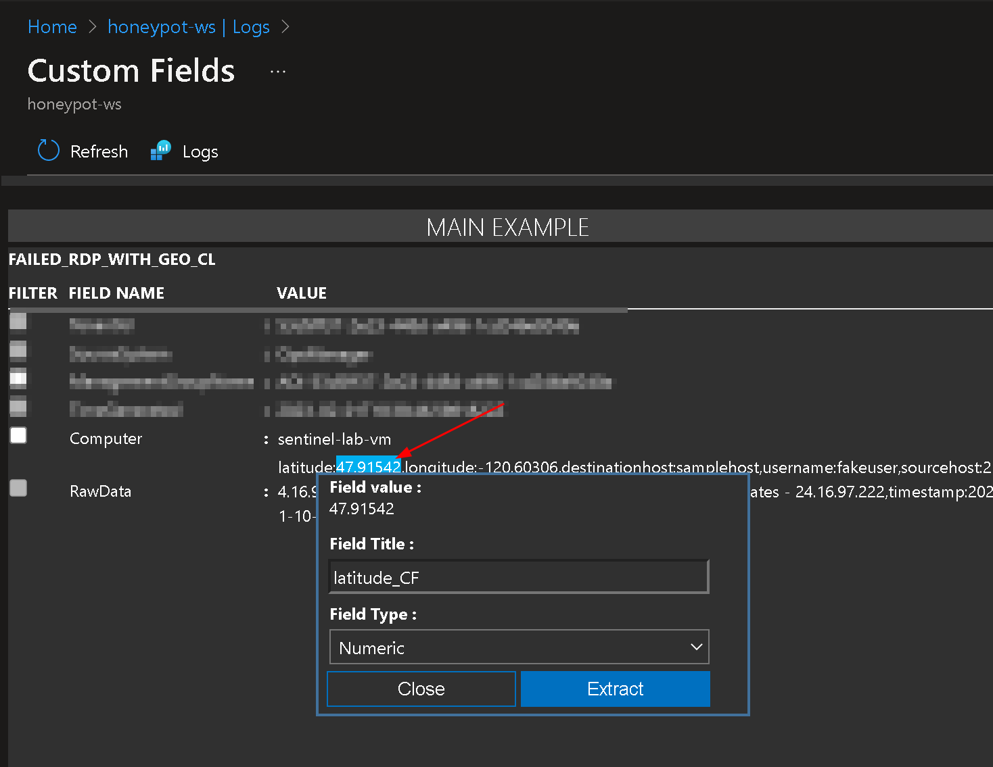Click the Extract button

click(614, 689)
